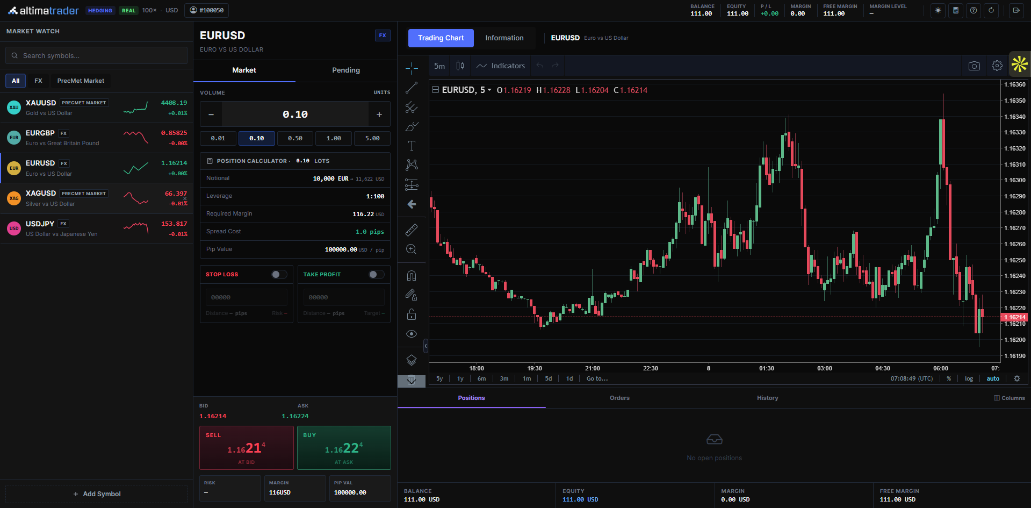Open the History tab
1031x508 pixels.
tap(767, 398)
